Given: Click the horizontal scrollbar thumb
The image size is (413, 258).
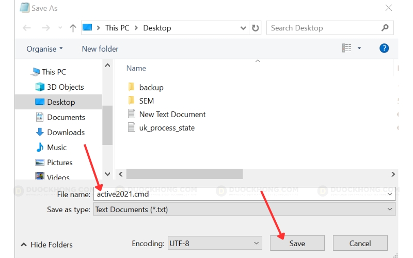Looking at the screenshot, I should click(184, 174).
